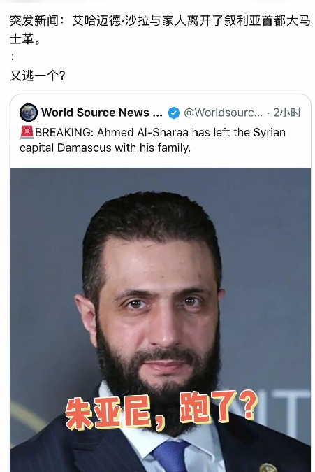
Task: Click the red siren emoji before BREAKING
Action: 27,132
